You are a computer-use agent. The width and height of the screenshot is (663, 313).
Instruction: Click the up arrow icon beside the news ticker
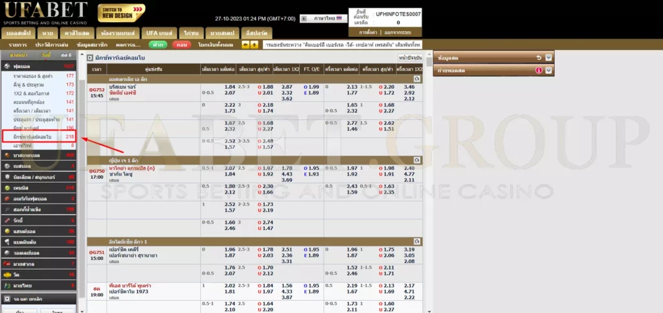[x=254, y=45]
